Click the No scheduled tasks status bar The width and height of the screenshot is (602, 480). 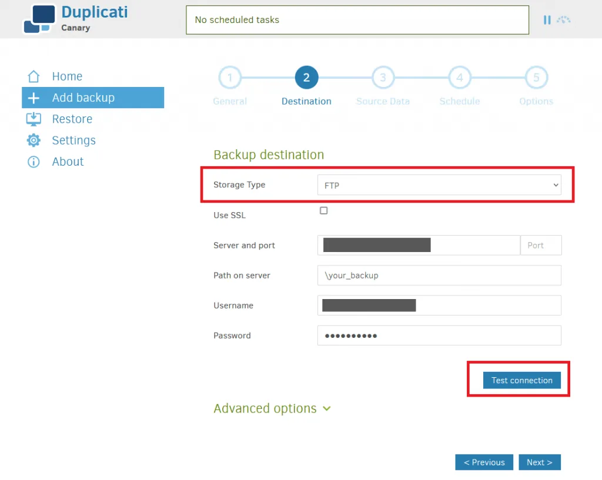[x=357, y=19]
